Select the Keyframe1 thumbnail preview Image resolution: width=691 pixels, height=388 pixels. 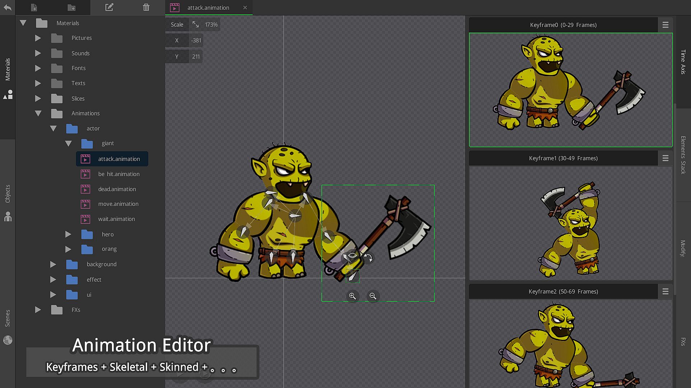(x=570, y=223)
